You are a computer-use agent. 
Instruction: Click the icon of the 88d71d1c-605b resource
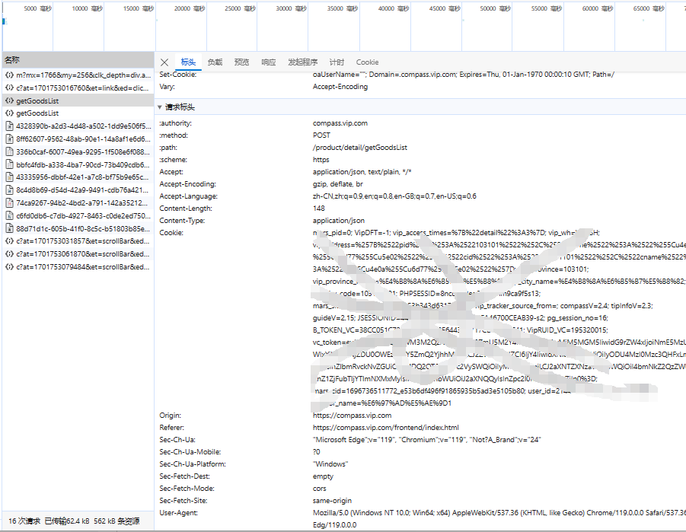tap(8, 228)
